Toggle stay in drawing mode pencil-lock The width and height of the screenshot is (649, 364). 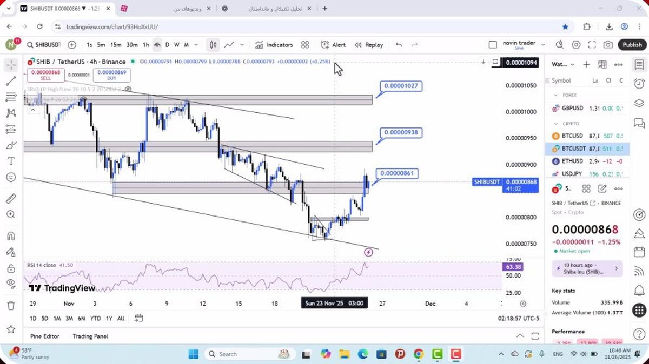pyautogui.click(x=11, y=252)
